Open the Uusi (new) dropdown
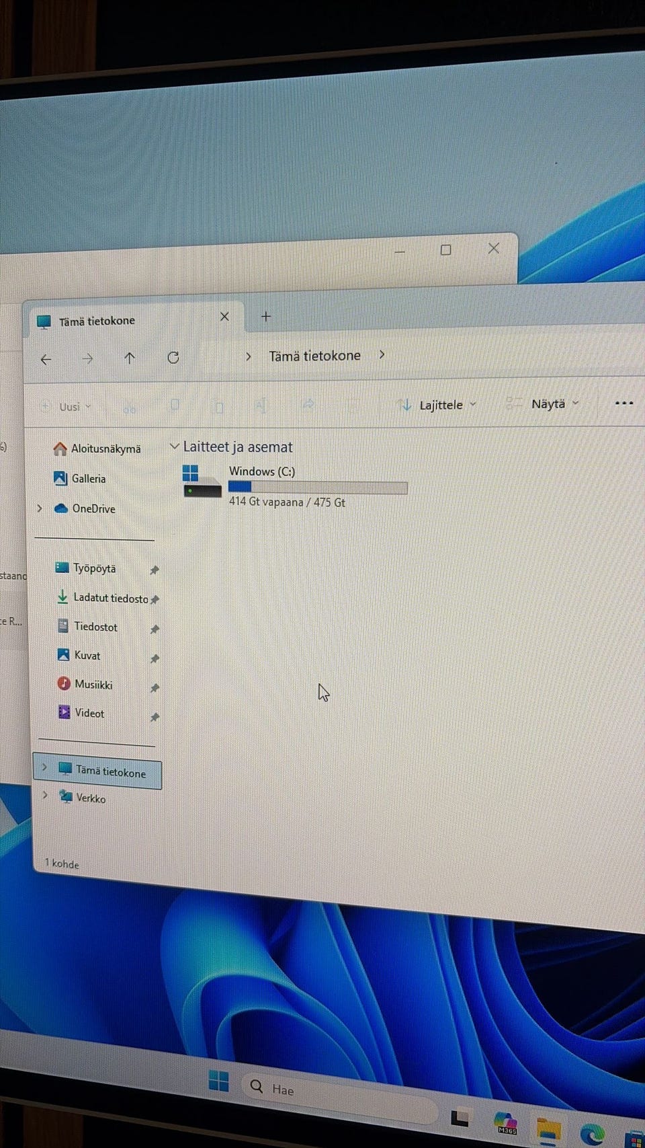This screenshot has height=1148, width=645. pos(67,407)
